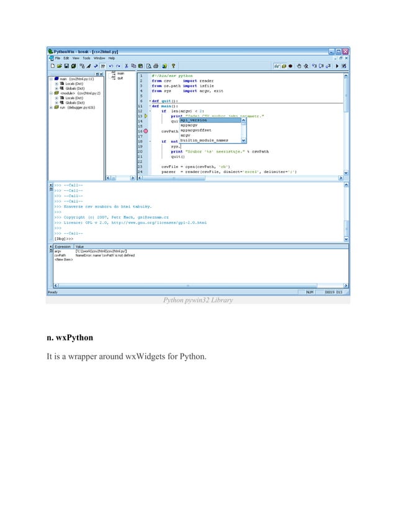The height and width of the screenshot is (512, 396).
Task: Open the Help menu
Action: pyautogui.click(x=112, y=58)
